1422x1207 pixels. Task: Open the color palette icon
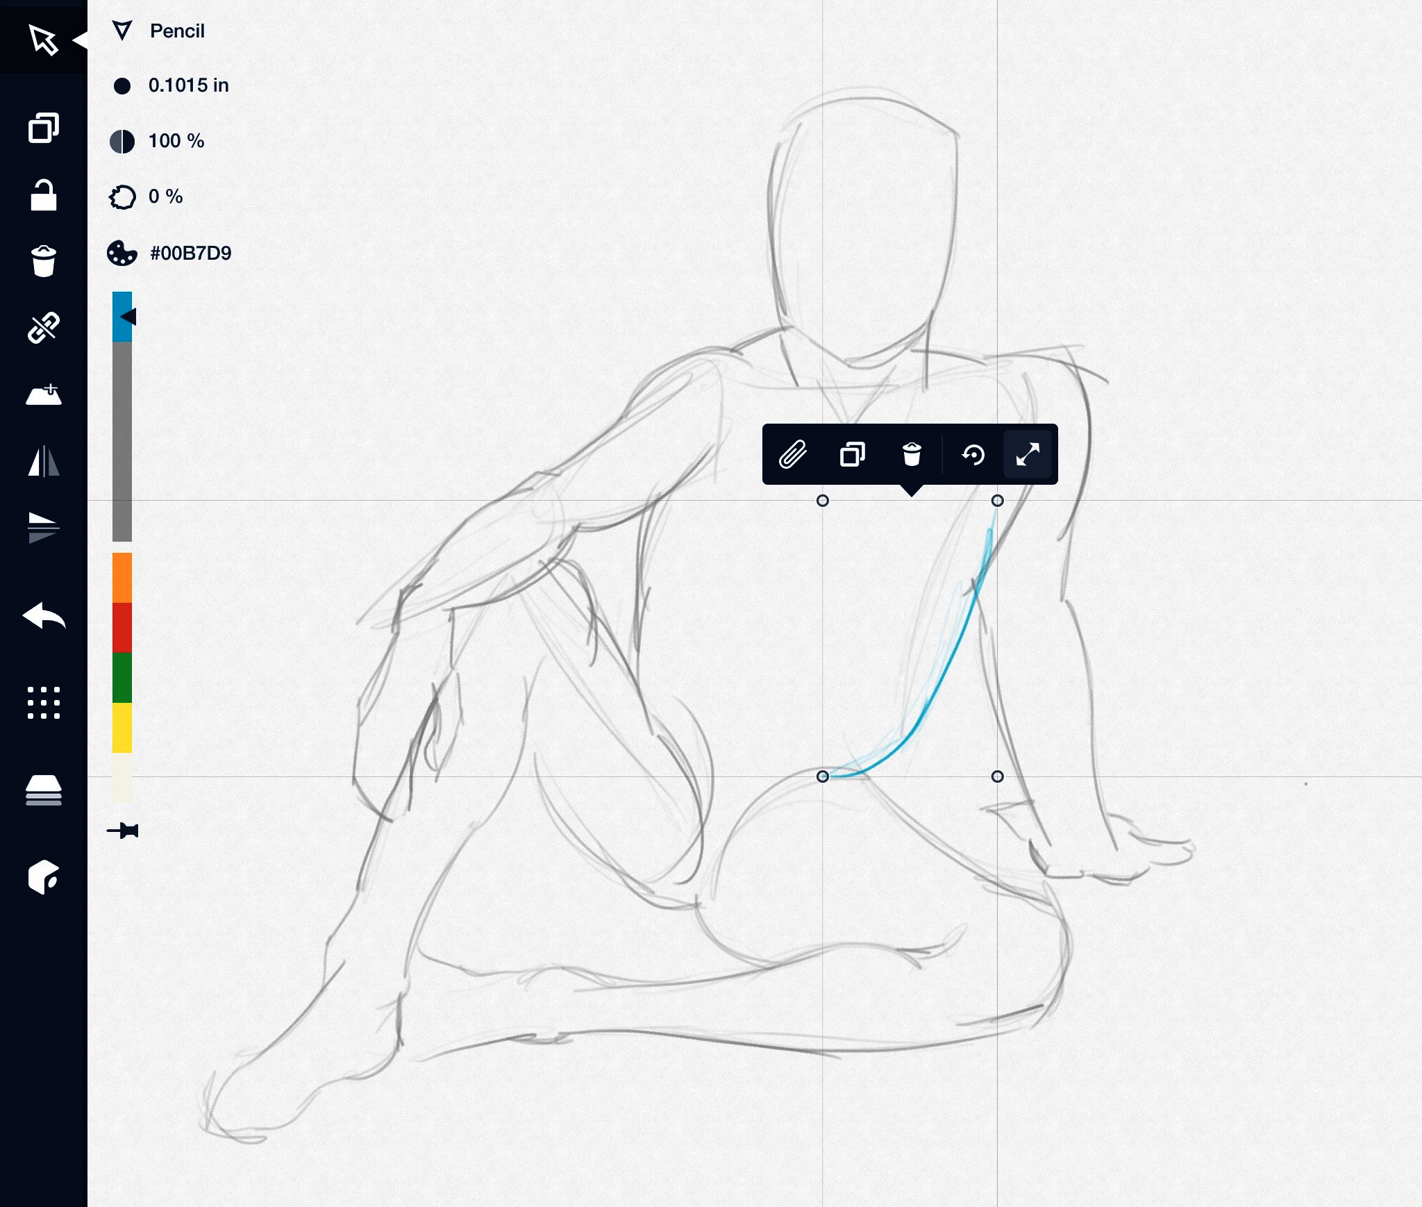click(x=122, y=253)
